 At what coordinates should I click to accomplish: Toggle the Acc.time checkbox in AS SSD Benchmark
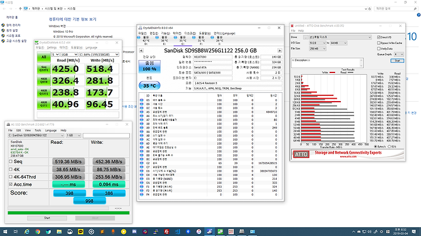pyautogui.click(x=11, y=184)
